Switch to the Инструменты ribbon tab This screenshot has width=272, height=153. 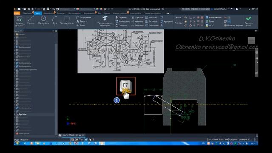pyautogui.click(x=74, y=13)
